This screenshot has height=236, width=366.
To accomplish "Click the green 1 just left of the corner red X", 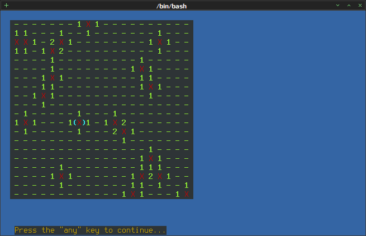I will click(177, 194).
